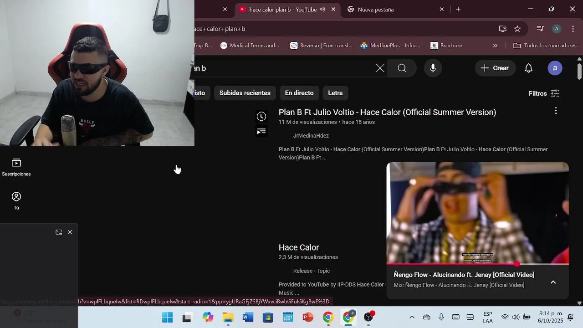This screenshot has width=583, height=328.
Task: Open Suscripciones in the YouTube sidebar
Action: 16,167
